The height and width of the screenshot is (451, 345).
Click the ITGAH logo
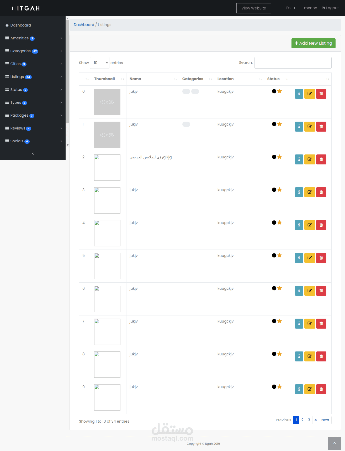click(x=26, y=8)
